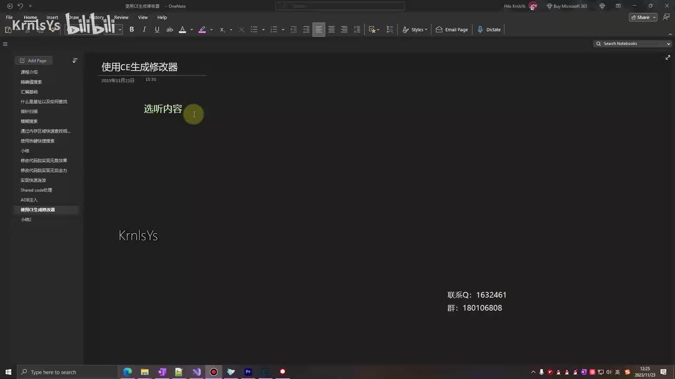Click the taskbar search box
This screenshot has height=379, width=675.
click(67, 372)
